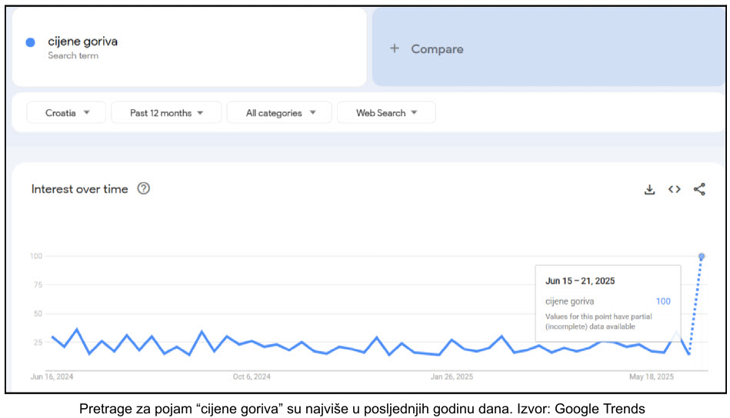Click the Interest over time heading
This screenshot has height=418, width=730.
point(79,189)
